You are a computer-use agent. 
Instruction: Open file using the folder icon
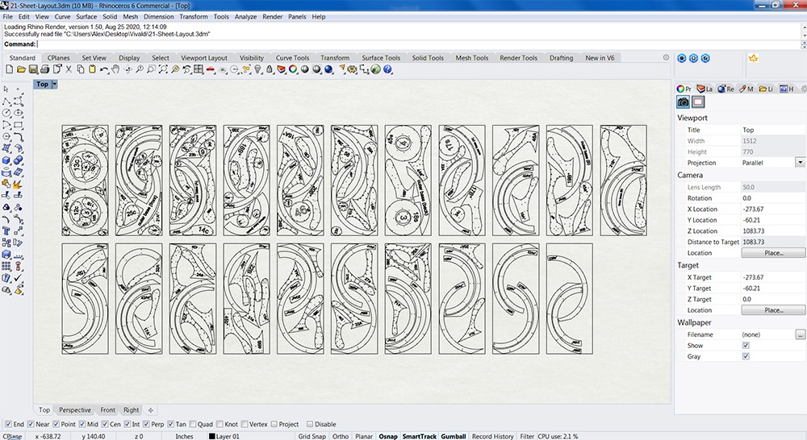pos(21,70)
